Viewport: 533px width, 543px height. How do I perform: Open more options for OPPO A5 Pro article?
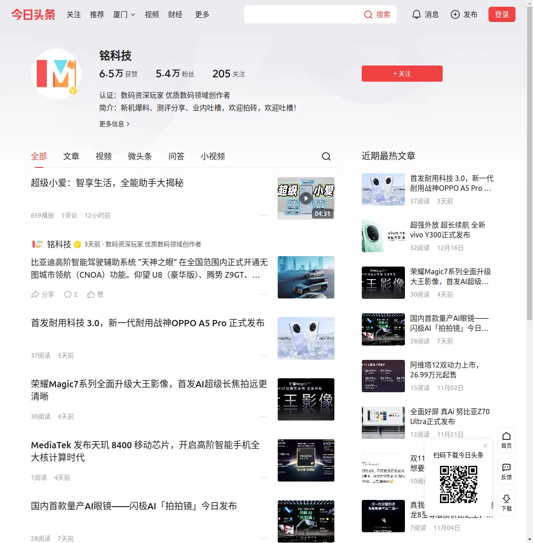point(264,355)
